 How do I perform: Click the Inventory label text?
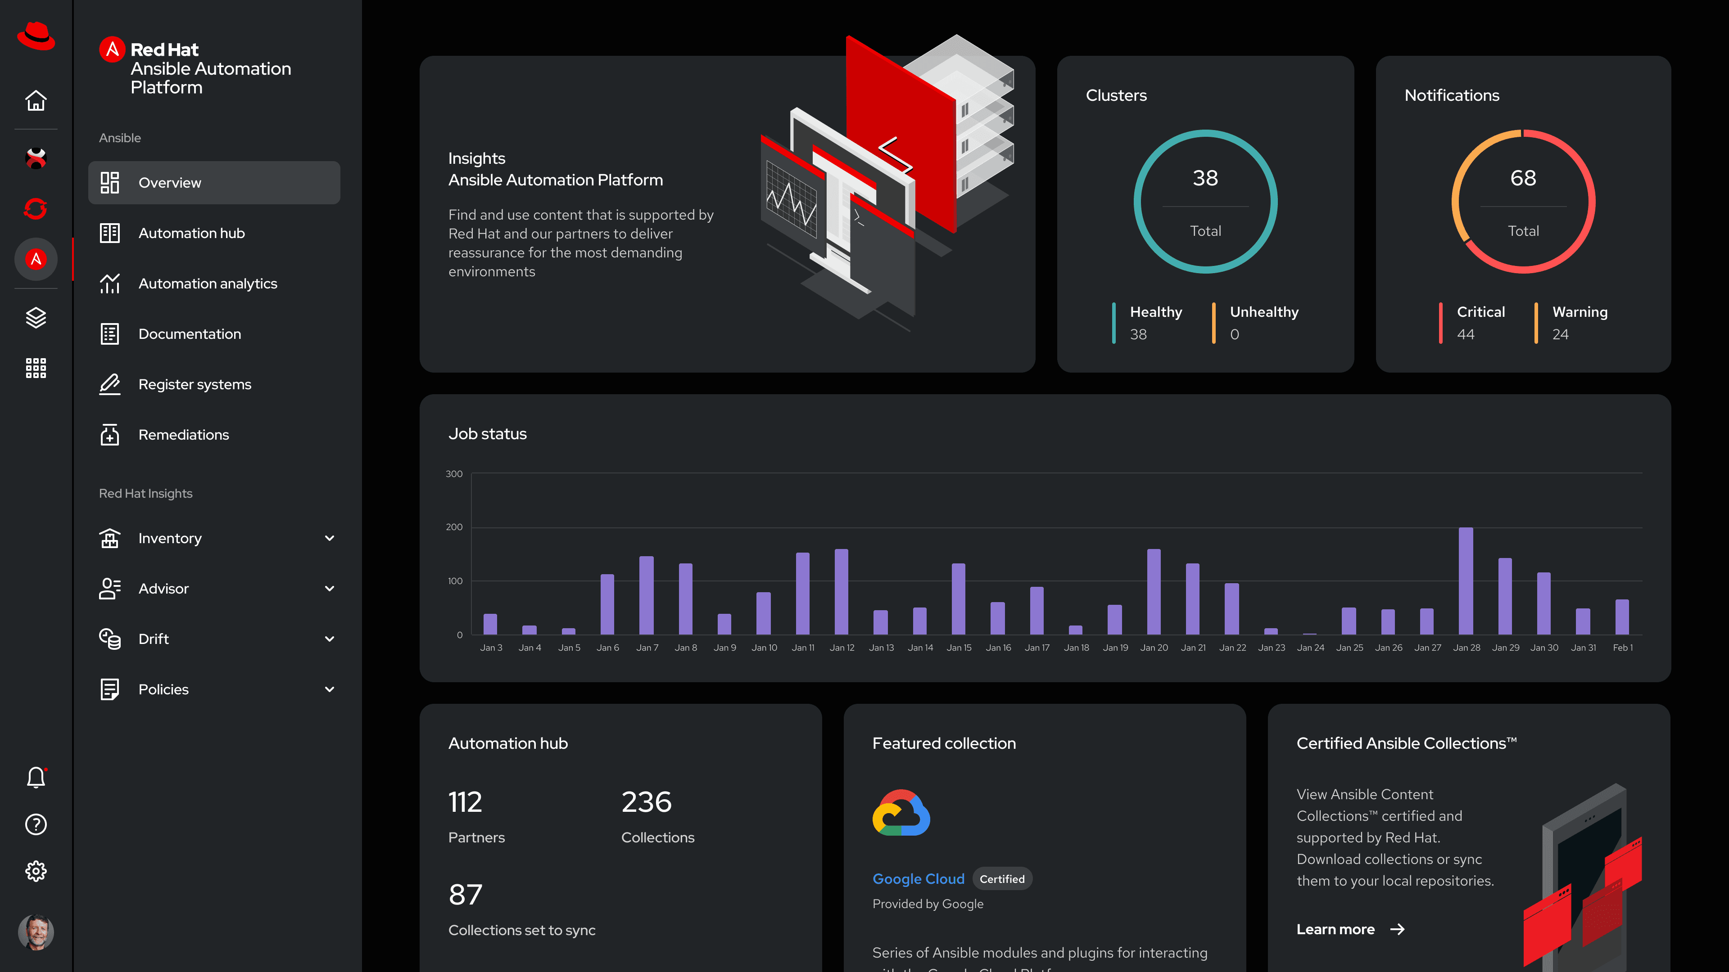[x=170, y=538]
